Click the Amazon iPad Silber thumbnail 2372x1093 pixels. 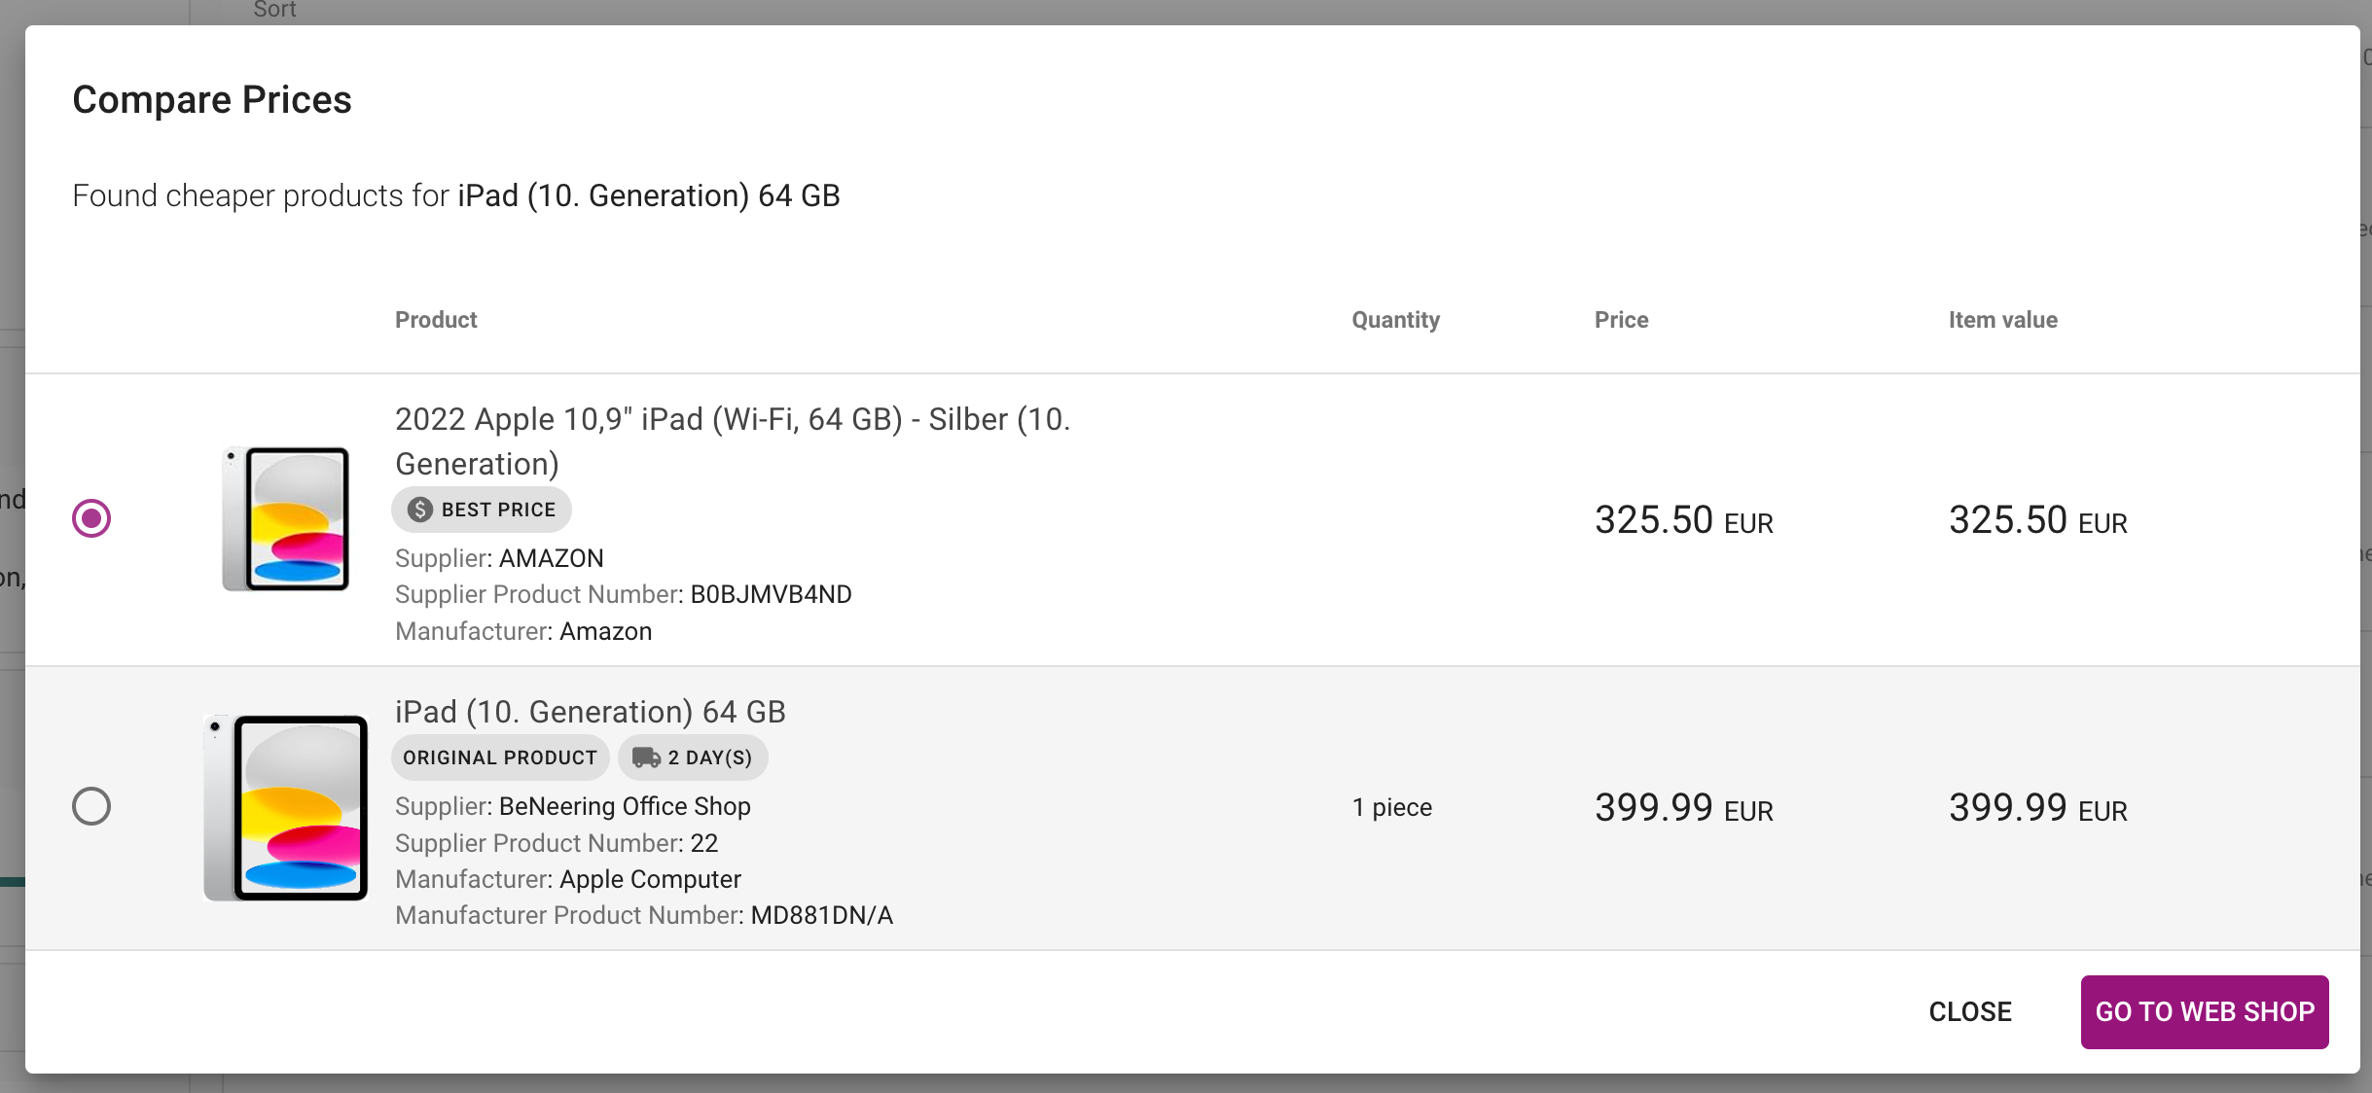coord(285,519)
